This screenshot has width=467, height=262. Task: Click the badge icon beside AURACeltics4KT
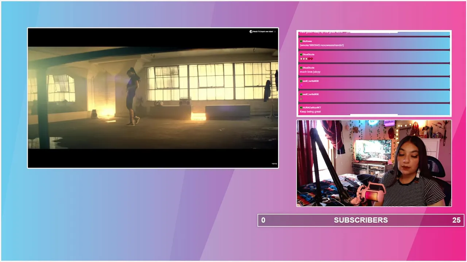301,108
